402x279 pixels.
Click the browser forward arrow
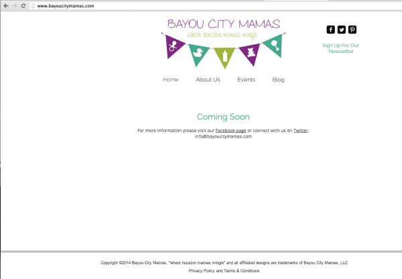point(14,5)
